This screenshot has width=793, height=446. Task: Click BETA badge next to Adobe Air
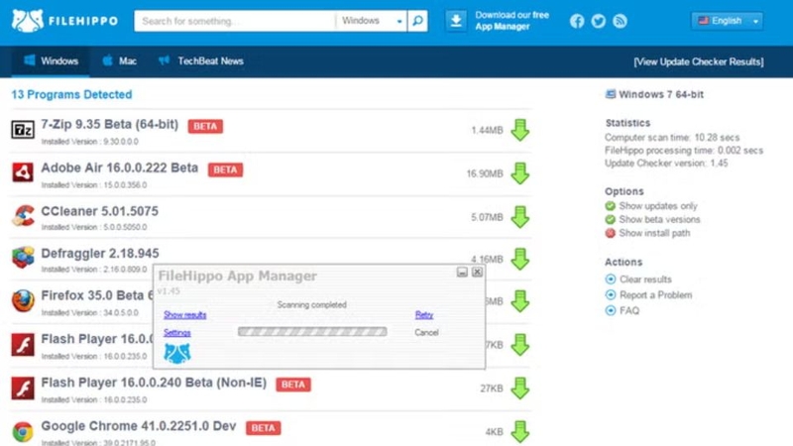(x=225, y=169)
